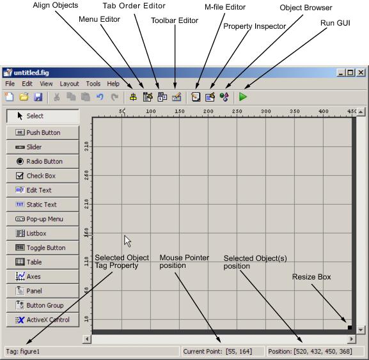Pick the Listbox component

pos(43,233)
